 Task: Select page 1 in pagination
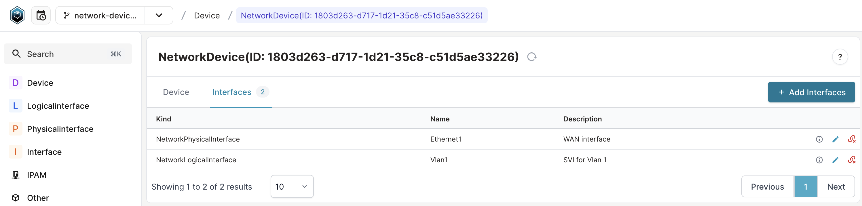point(806,186)
